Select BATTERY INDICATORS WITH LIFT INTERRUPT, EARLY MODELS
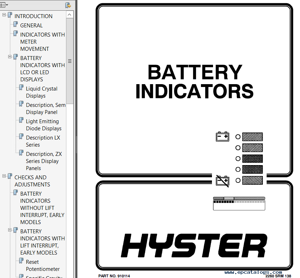The image size is (300, 278). click(x=43, y=242)
